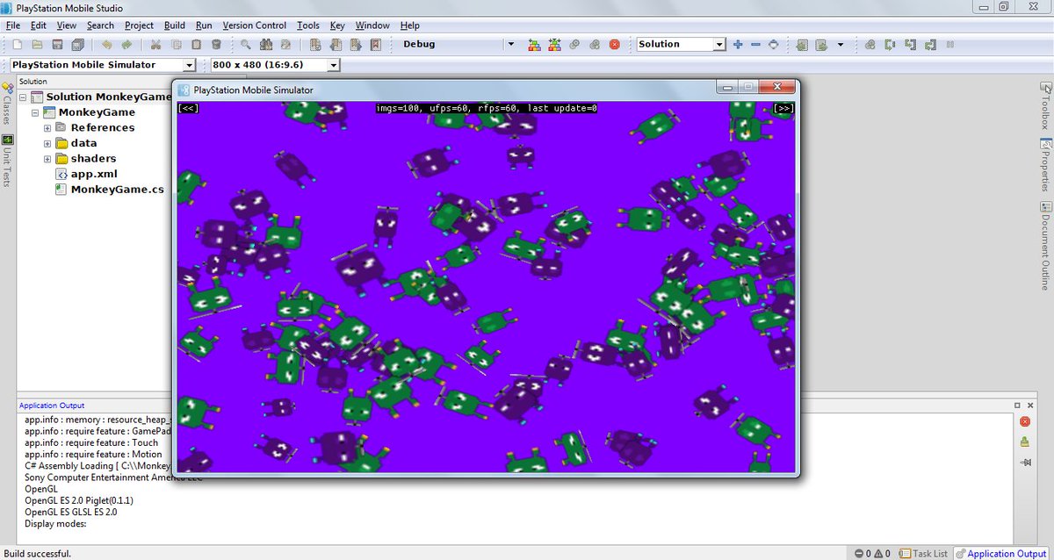Click the Rebuild solution icon
1054x560 pixels.
[554, 45]
